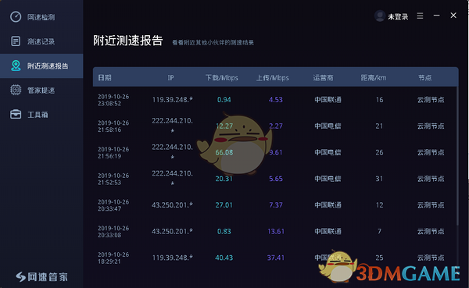Select date 2019-10-26 21:58:16

pos(113,126)
